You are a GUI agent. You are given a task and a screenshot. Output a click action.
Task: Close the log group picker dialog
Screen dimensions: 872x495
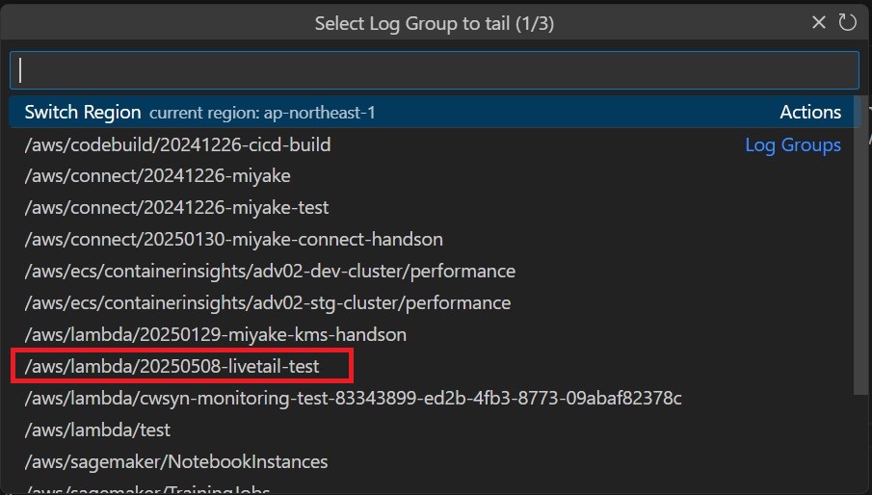point(819,23)
